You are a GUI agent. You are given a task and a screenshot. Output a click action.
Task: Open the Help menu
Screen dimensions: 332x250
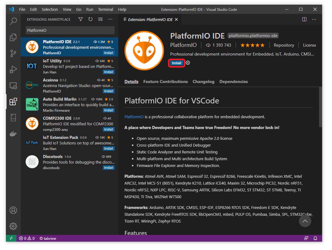122,9
